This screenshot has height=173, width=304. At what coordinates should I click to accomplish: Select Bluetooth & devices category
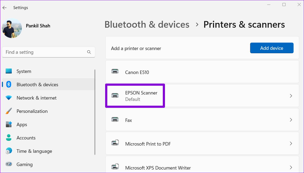(48, 84)
